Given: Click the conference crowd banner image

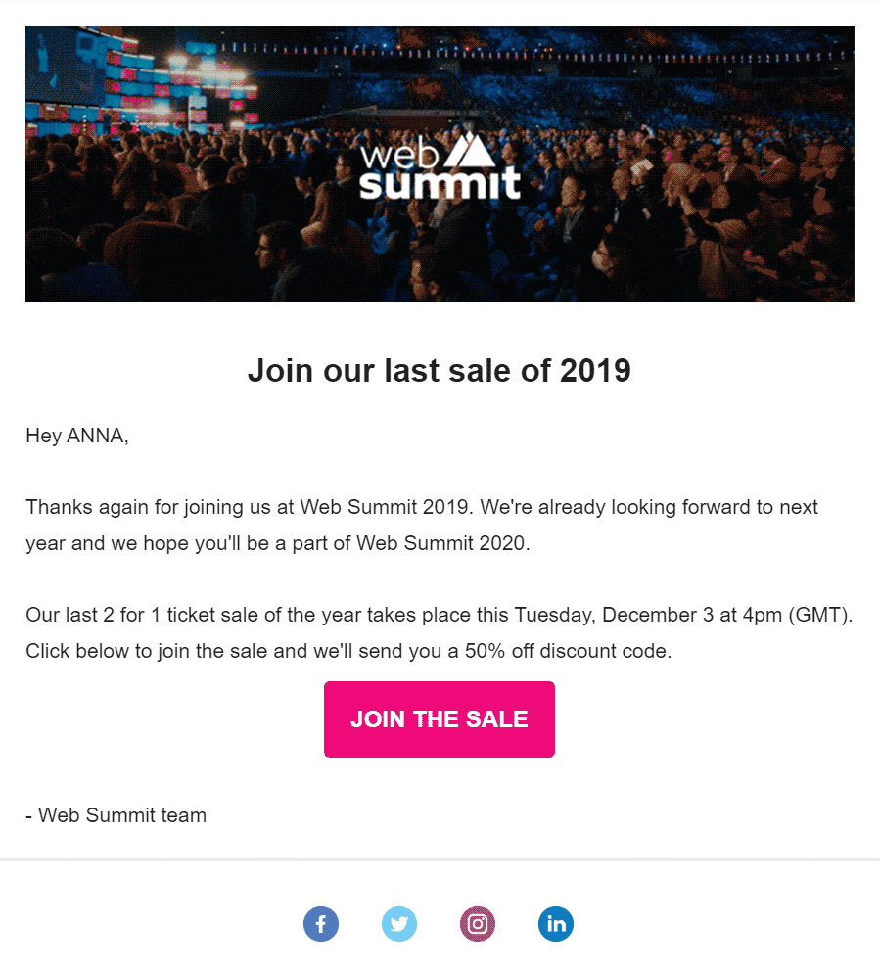Looking at the screenshot, I should [440, 163].
